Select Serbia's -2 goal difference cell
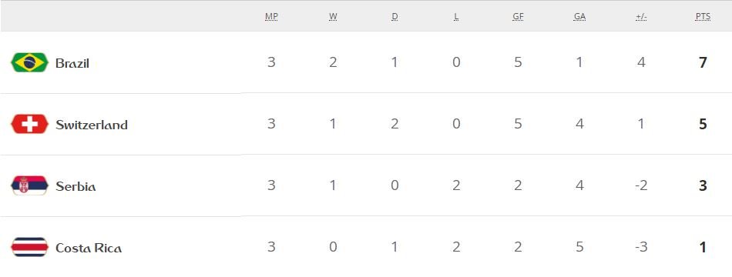The image size is (732, 277). pyautogui.click(x=641, y=185)
